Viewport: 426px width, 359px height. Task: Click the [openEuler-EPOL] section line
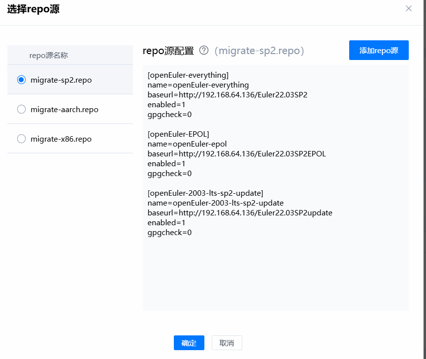click(179, 134)
